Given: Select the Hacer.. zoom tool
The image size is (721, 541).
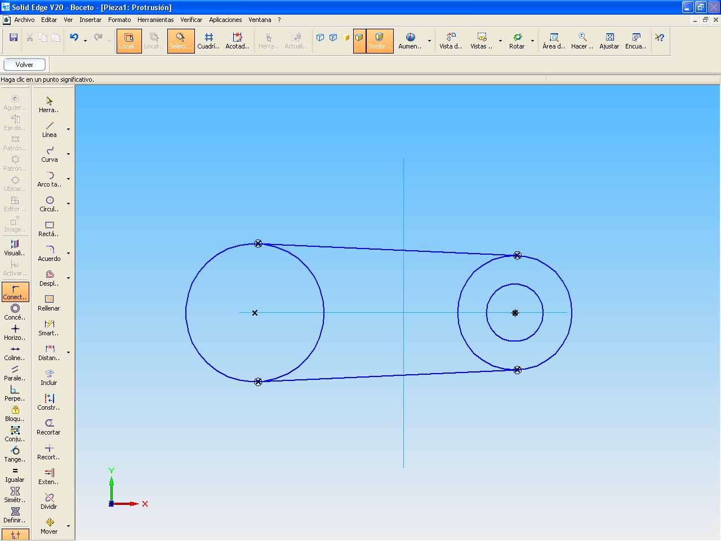Looking at the screenshot, I should coord(582,41).
